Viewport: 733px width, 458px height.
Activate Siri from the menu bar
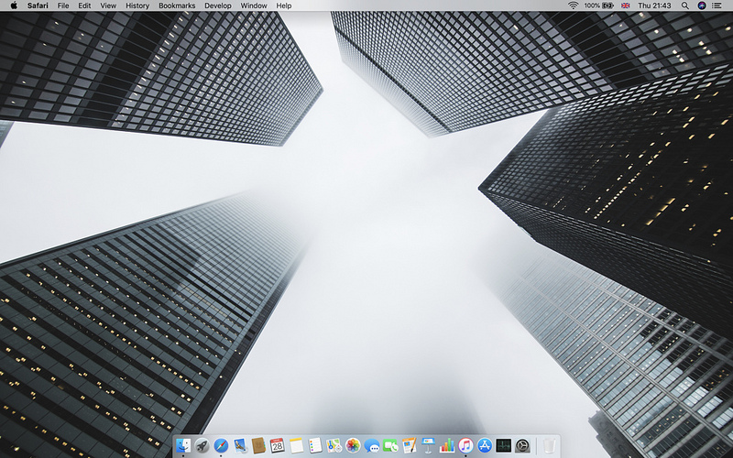(x=702, y=5)
